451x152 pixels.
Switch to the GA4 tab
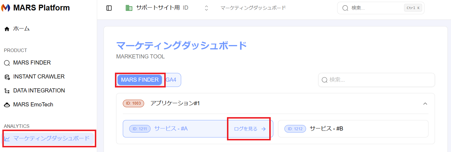[x=171, y=80]
